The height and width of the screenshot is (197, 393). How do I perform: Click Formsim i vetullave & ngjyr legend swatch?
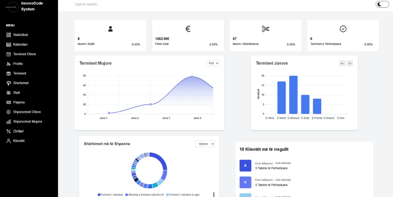pos(167,194)
